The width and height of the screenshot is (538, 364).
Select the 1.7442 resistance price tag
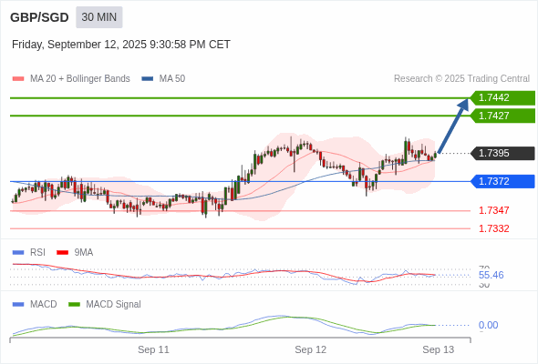click(502, 97)
